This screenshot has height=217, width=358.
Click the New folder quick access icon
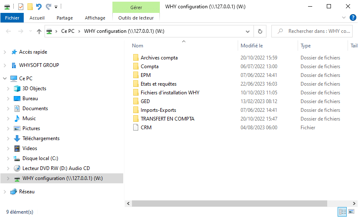click(x=30, y=7)
